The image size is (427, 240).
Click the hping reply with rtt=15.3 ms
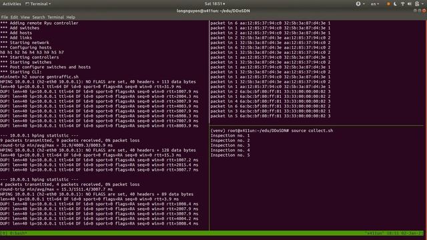(x=91, y=155)
